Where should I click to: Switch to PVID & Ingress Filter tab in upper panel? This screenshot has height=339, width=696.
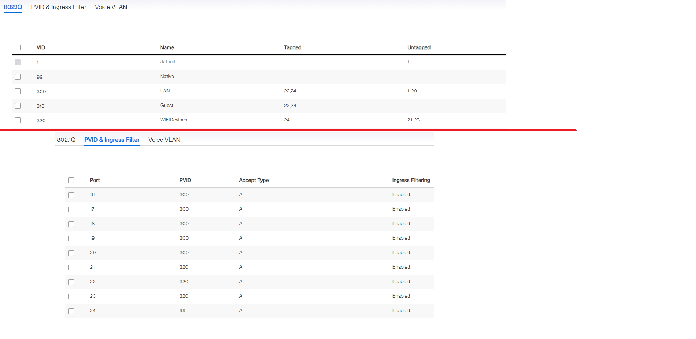pyautogui.click(x=58, y=7)
